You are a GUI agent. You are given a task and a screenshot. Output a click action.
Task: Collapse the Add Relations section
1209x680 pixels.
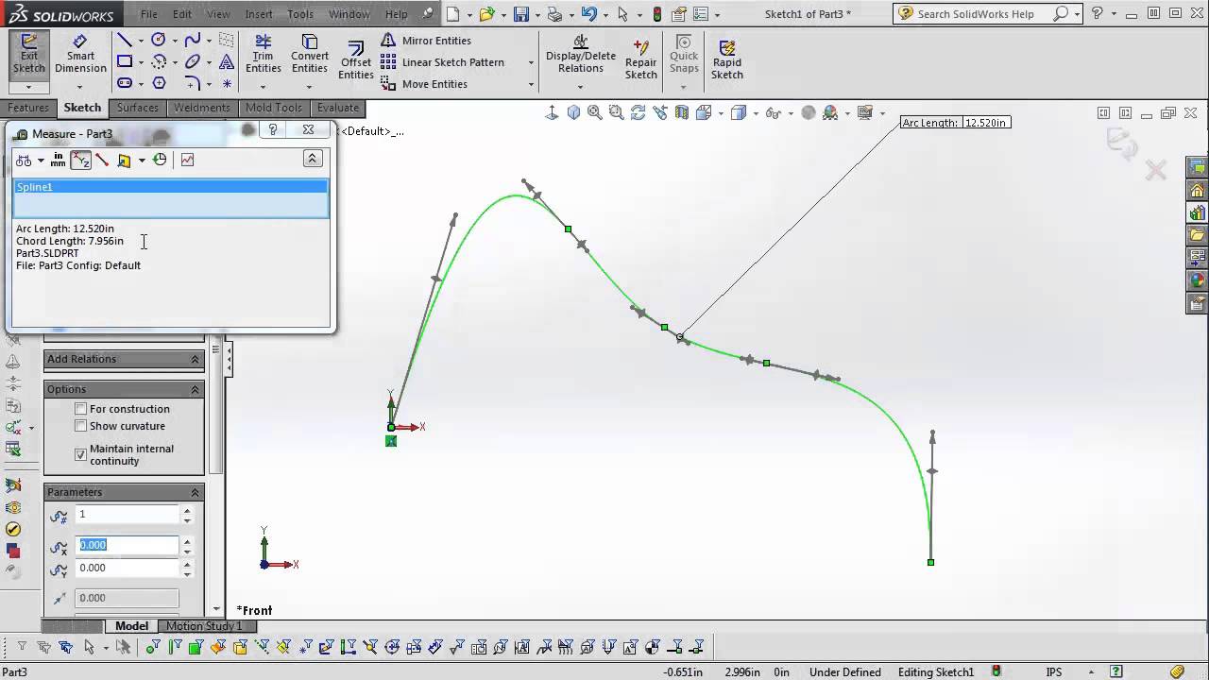pos(196,359)
